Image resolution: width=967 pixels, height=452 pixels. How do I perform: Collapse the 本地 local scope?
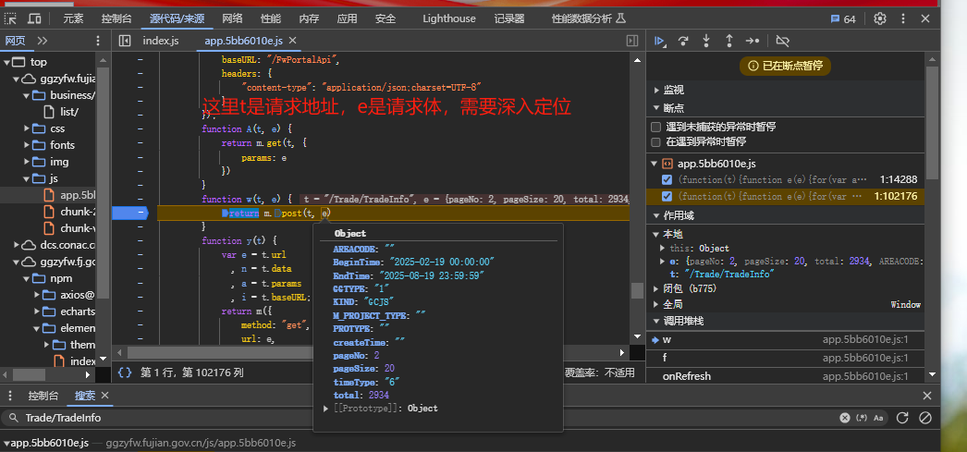[x=656, y=235]
